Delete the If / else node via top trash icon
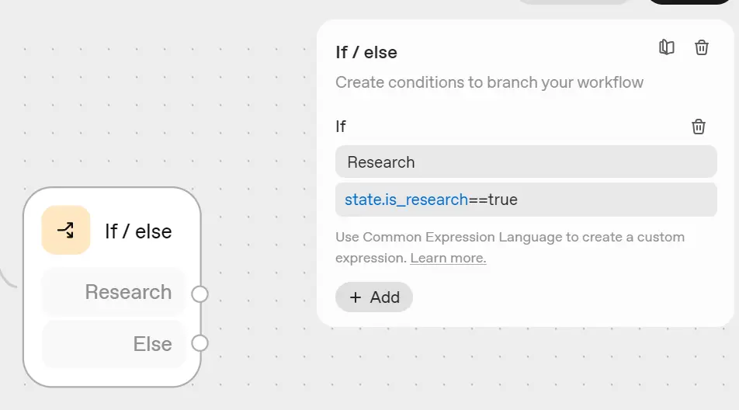 tap(702, 47)
